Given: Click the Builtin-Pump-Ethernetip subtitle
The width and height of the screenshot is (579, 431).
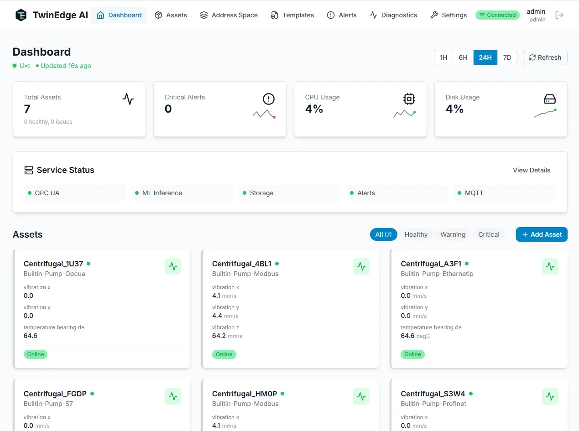Looking at the screenshot, I should [437, 274].
